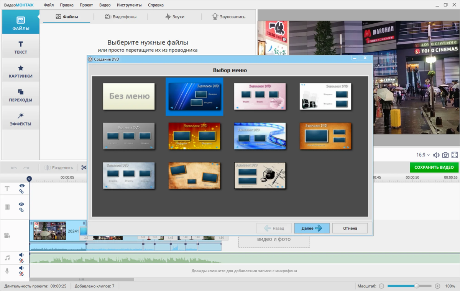
Task: Select the white speakers DVD menu template
Action: (325, 96)
